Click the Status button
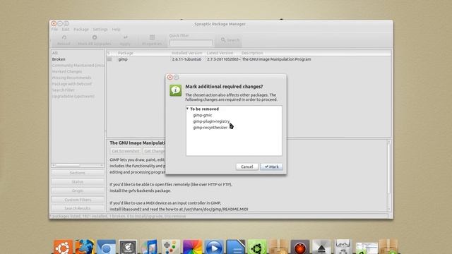The width and height of the screenshot is (452, 254). click(x=78, y=182)
